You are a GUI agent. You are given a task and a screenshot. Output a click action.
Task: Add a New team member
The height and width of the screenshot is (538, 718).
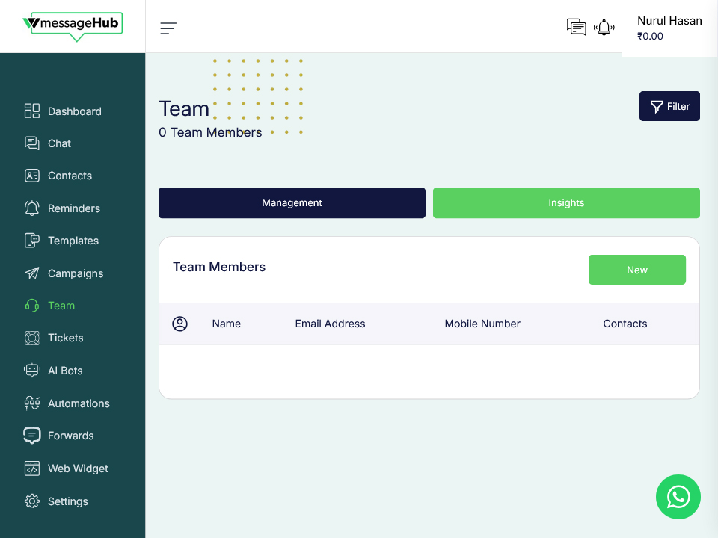(636, 270)
